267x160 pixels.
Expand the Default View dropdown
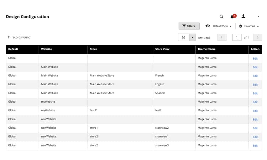click(222, 26)
